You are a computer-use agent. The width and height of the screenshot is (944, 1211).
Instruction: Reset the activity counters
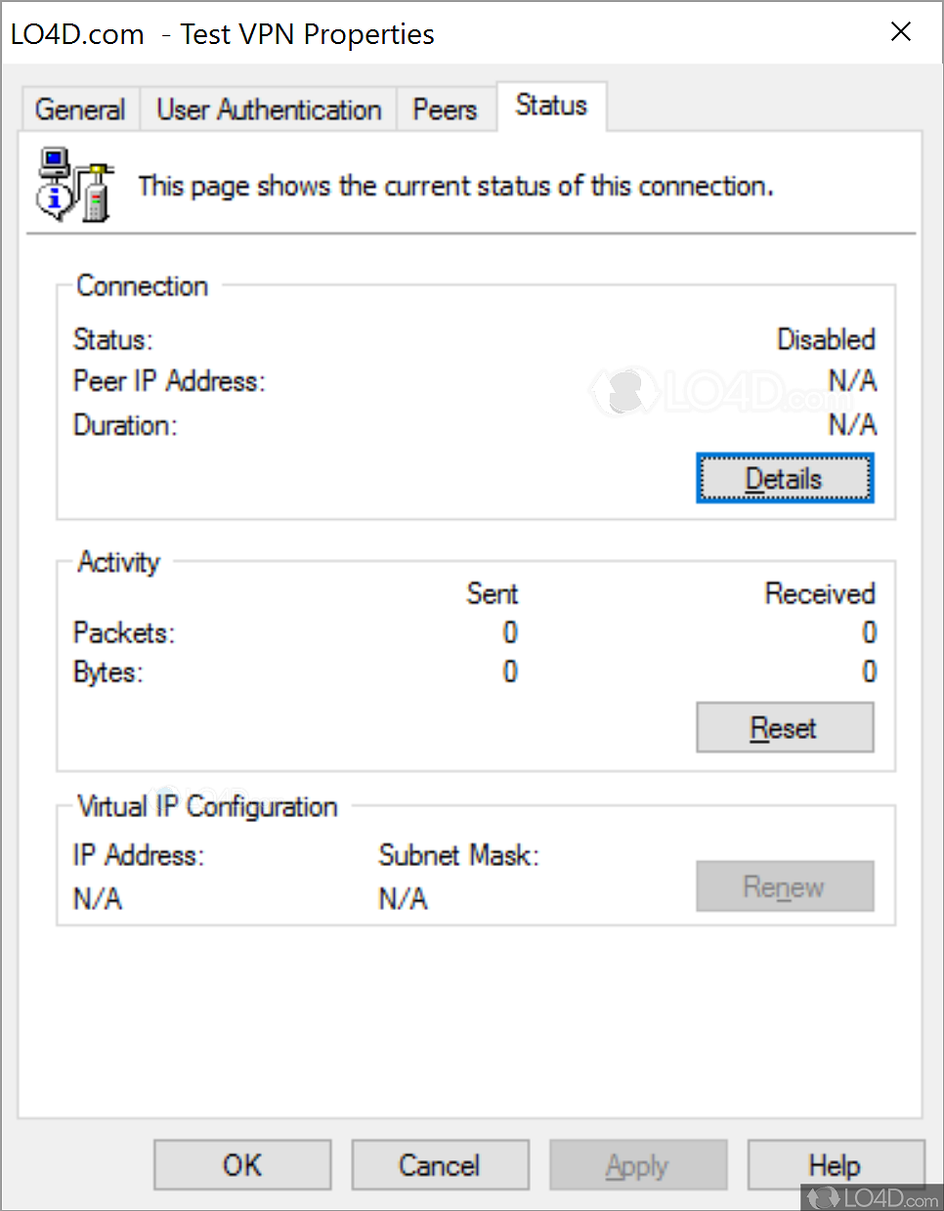pos(785,728)
